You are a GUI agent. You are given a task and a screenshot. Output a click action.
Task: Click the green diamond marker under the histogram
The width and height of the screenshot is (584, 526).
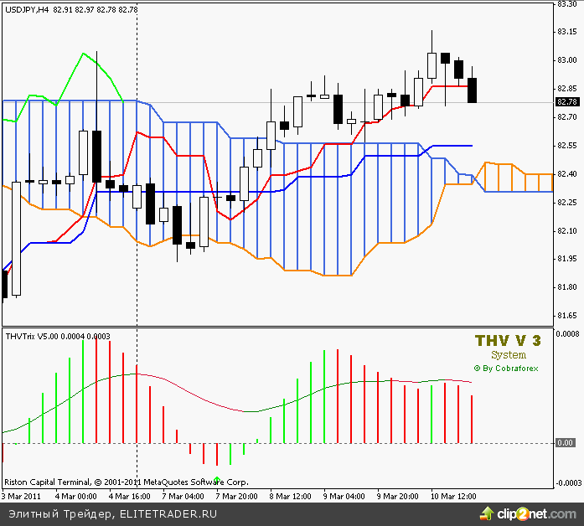point(218,479)
